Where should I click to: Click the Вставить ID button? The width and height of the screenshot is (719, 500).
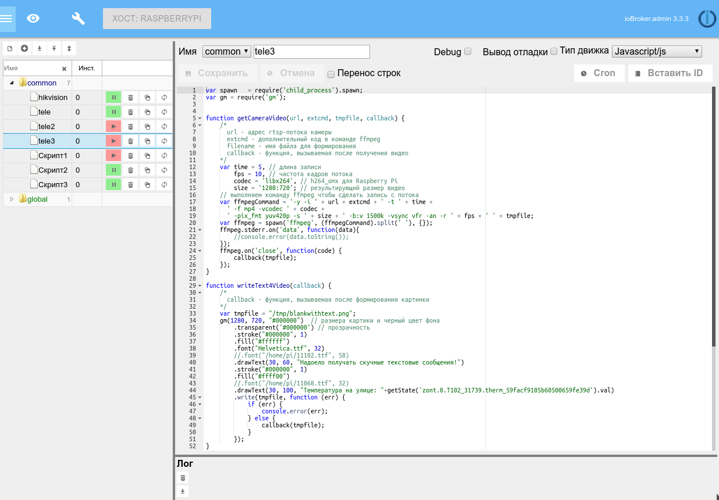point(670,73)
